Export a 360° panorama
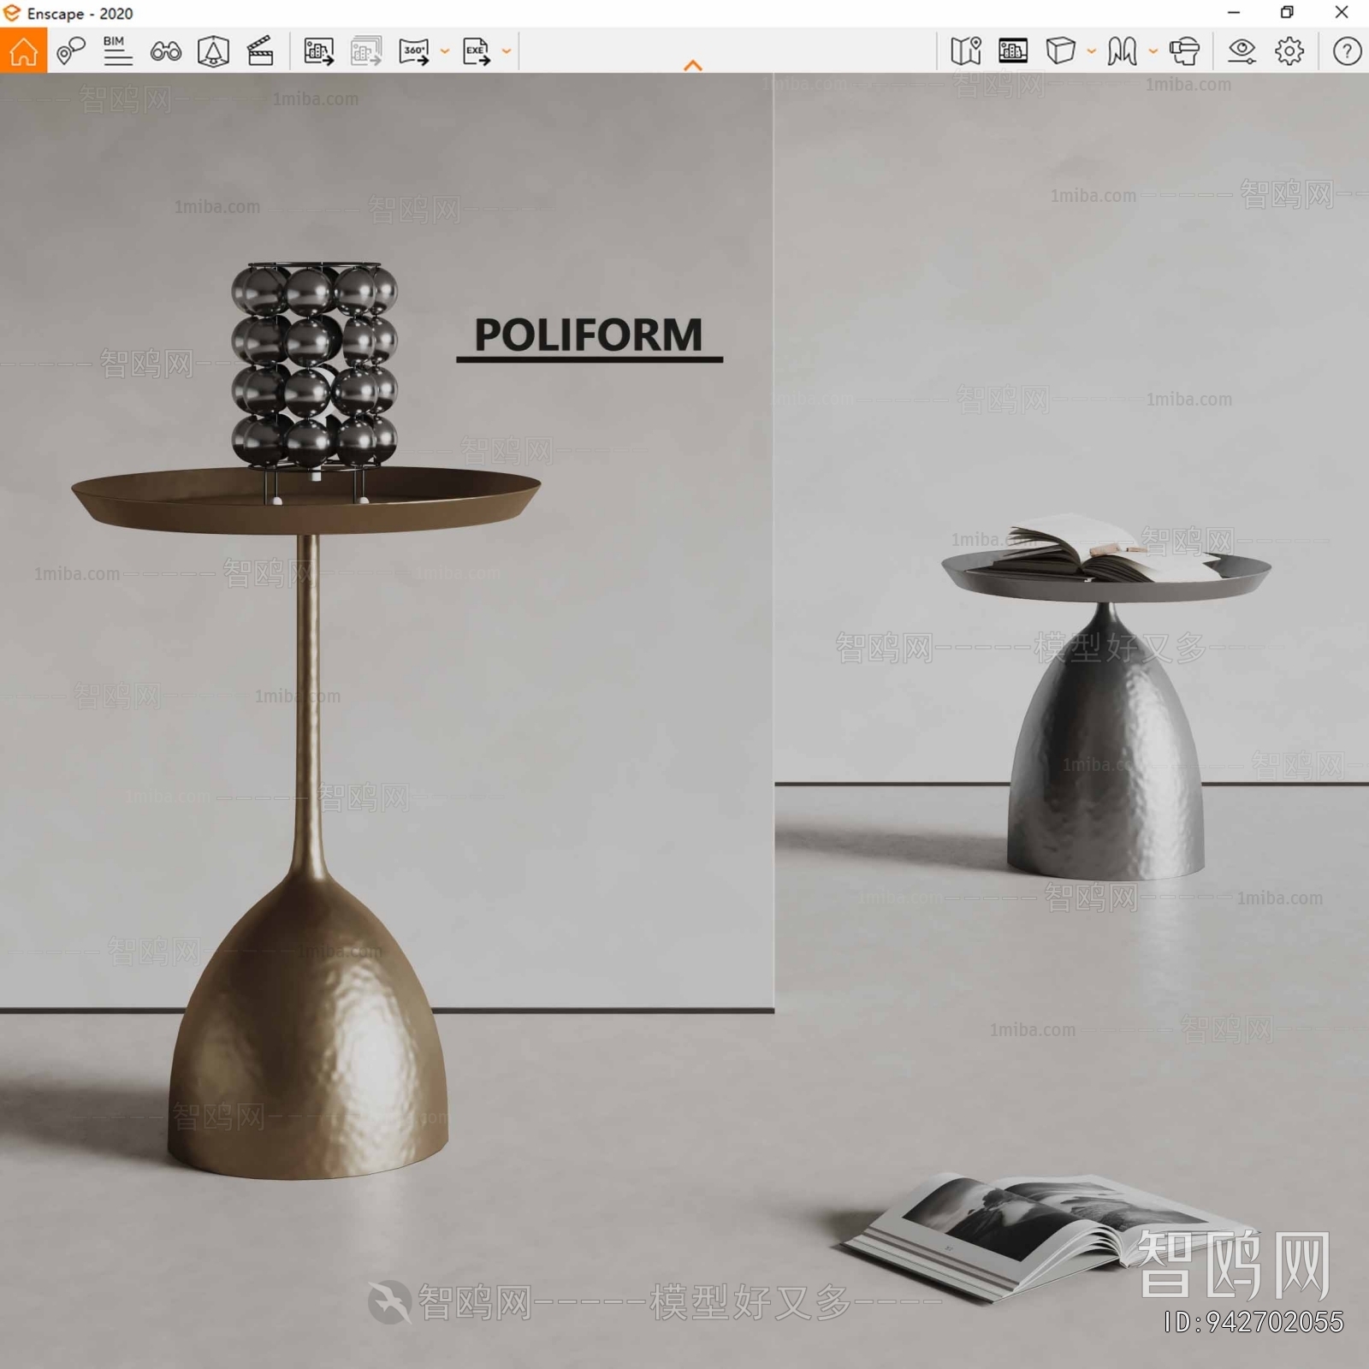The image size is (1369, 1369). [x=414, y=51]
